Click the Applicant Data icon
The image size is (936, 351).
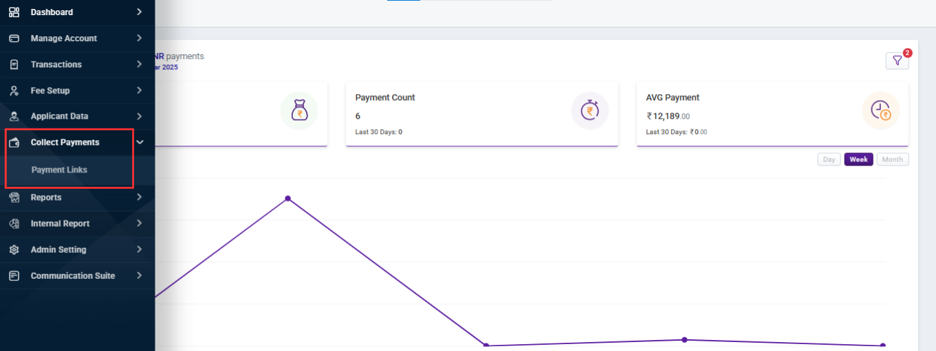point(14,117)
